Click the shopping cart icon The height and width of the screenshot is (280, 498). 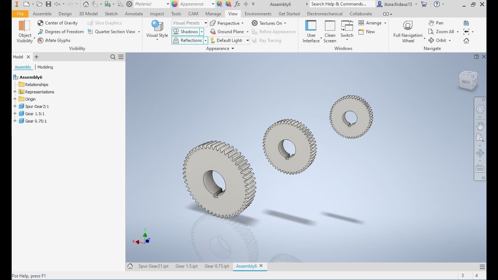[x=424, y=4]
